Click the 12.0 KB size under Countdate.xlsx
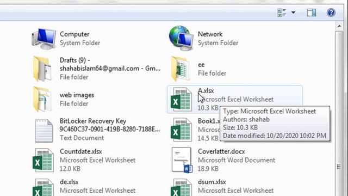Viewport: 348px width, 196px height. (70, 169)
